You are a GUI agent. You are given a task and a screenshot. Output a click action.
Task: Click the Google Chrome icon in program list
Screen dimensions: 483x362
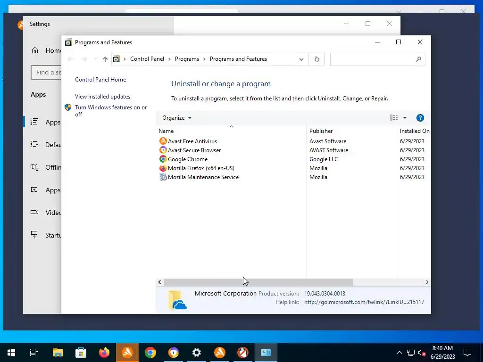[x=163, y=159]
